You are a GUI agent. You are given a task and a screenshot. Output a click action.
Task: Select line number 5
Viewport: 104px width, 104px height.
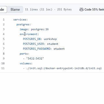(4, 39)
